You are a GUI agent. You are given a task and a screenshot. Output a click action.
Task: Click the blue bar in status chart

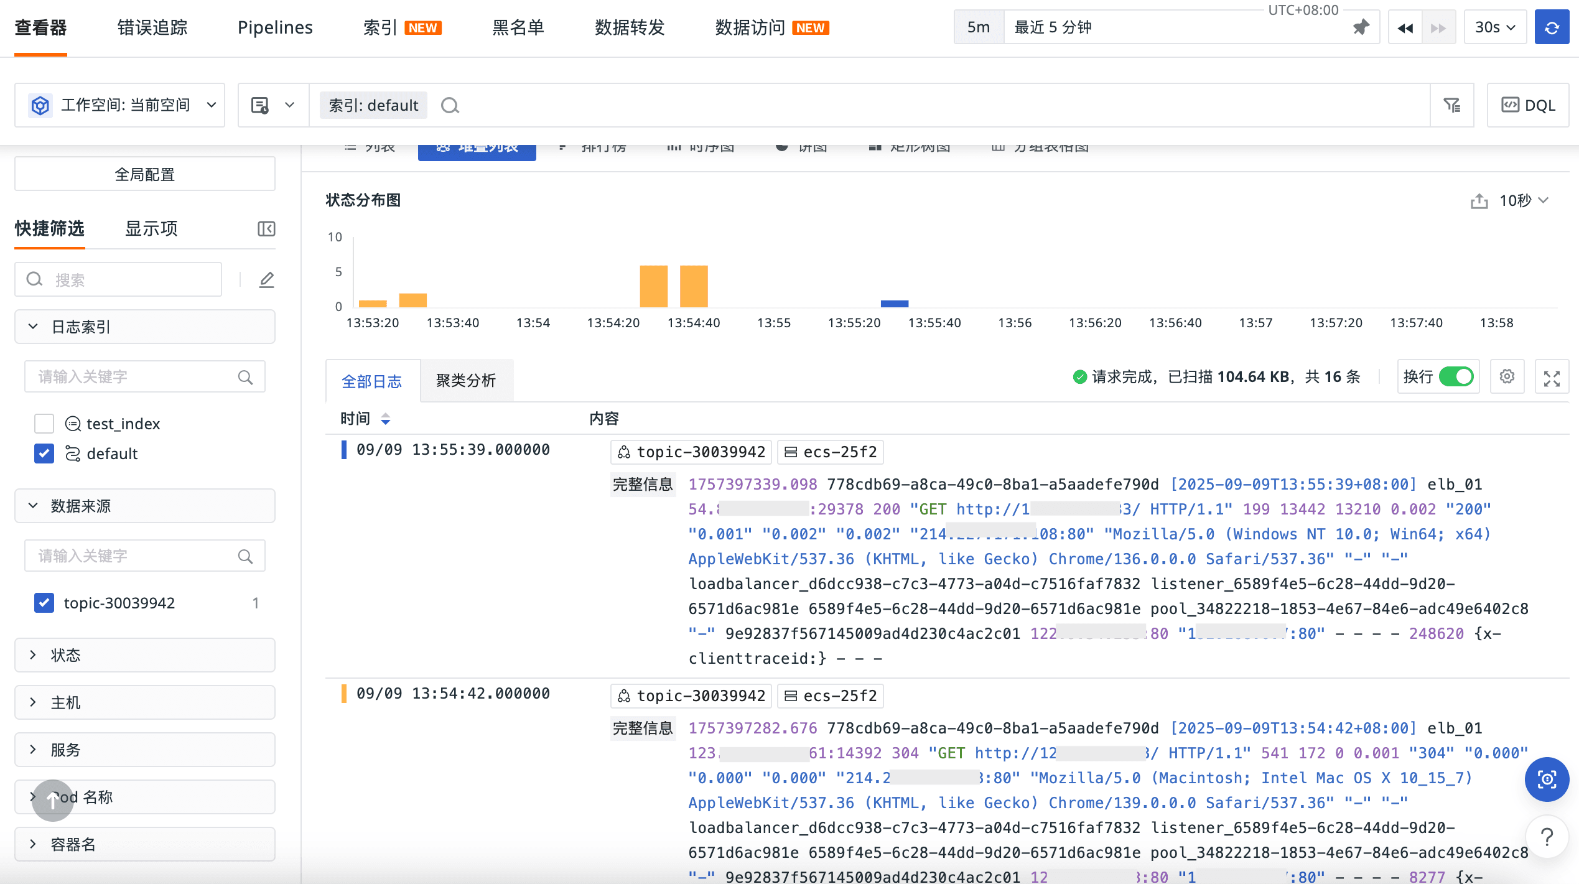(x=894, y=304)
